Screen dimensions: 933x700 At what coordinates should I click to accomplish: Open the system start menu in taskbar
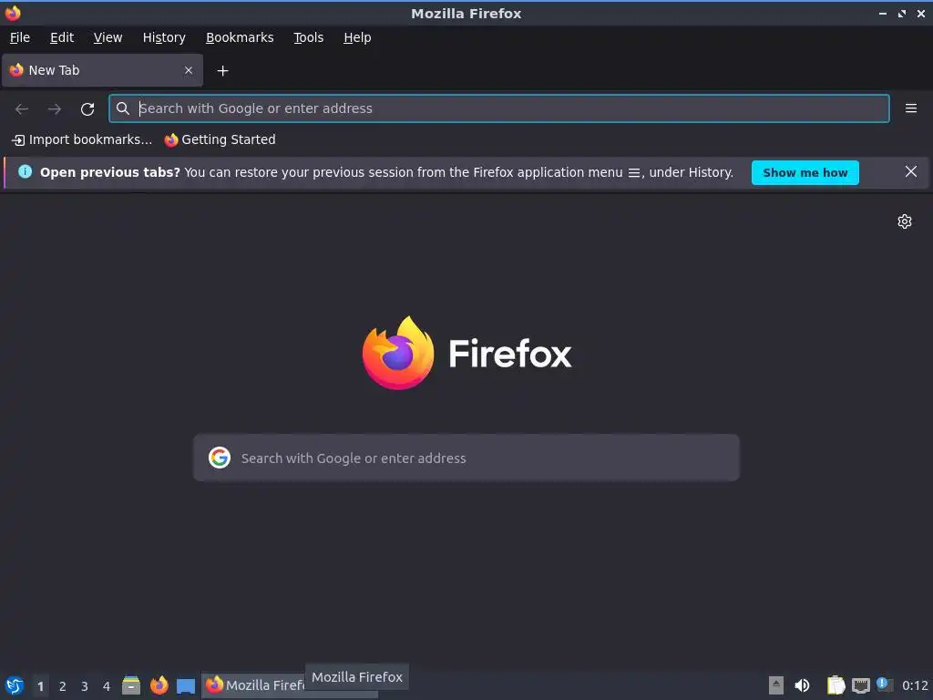coord(15,685)
